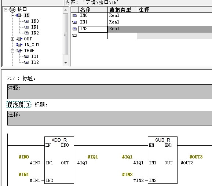
Task: Expand the OUT tree node
Action: [12, 39]
